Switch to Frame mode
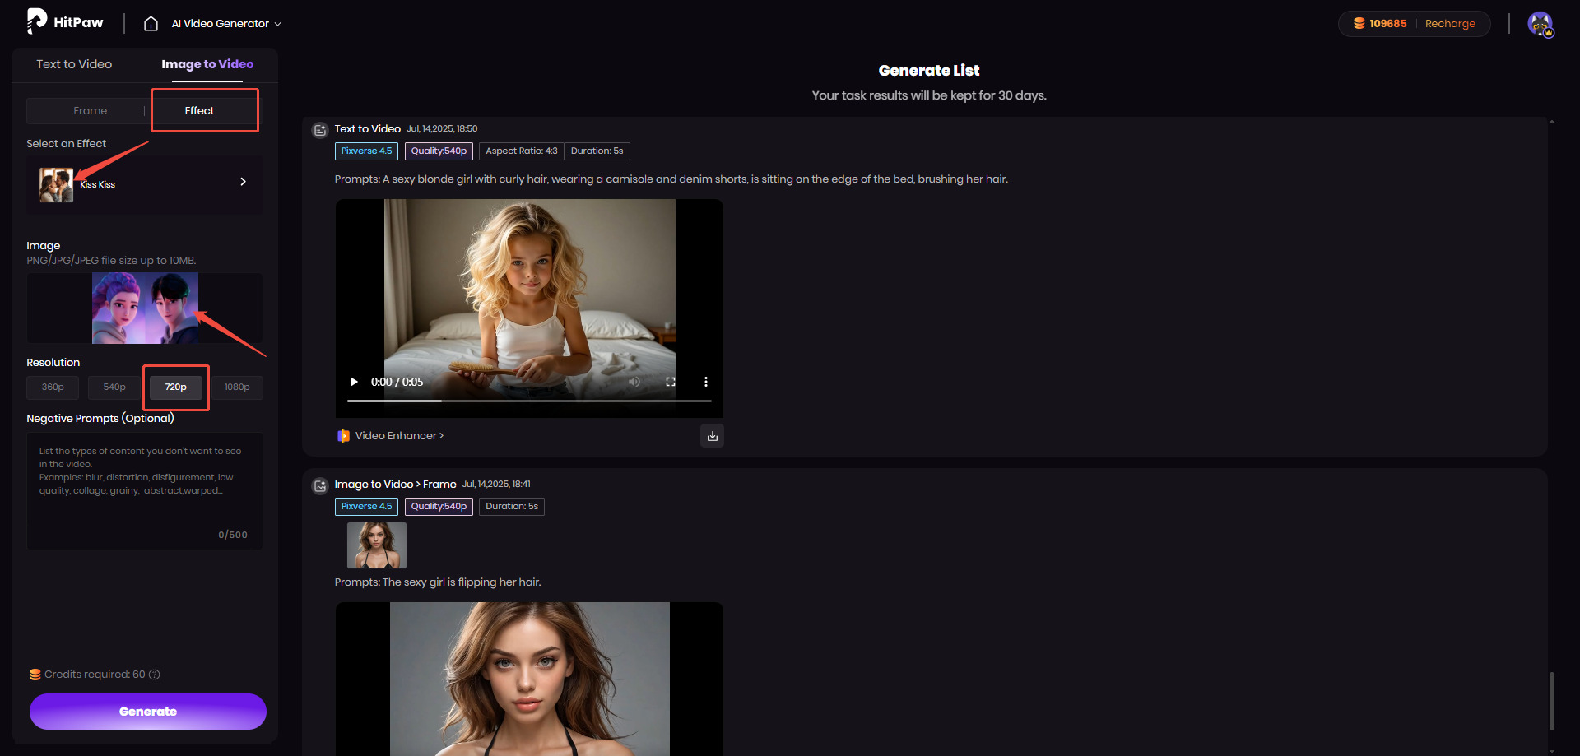 click(90, 111)
